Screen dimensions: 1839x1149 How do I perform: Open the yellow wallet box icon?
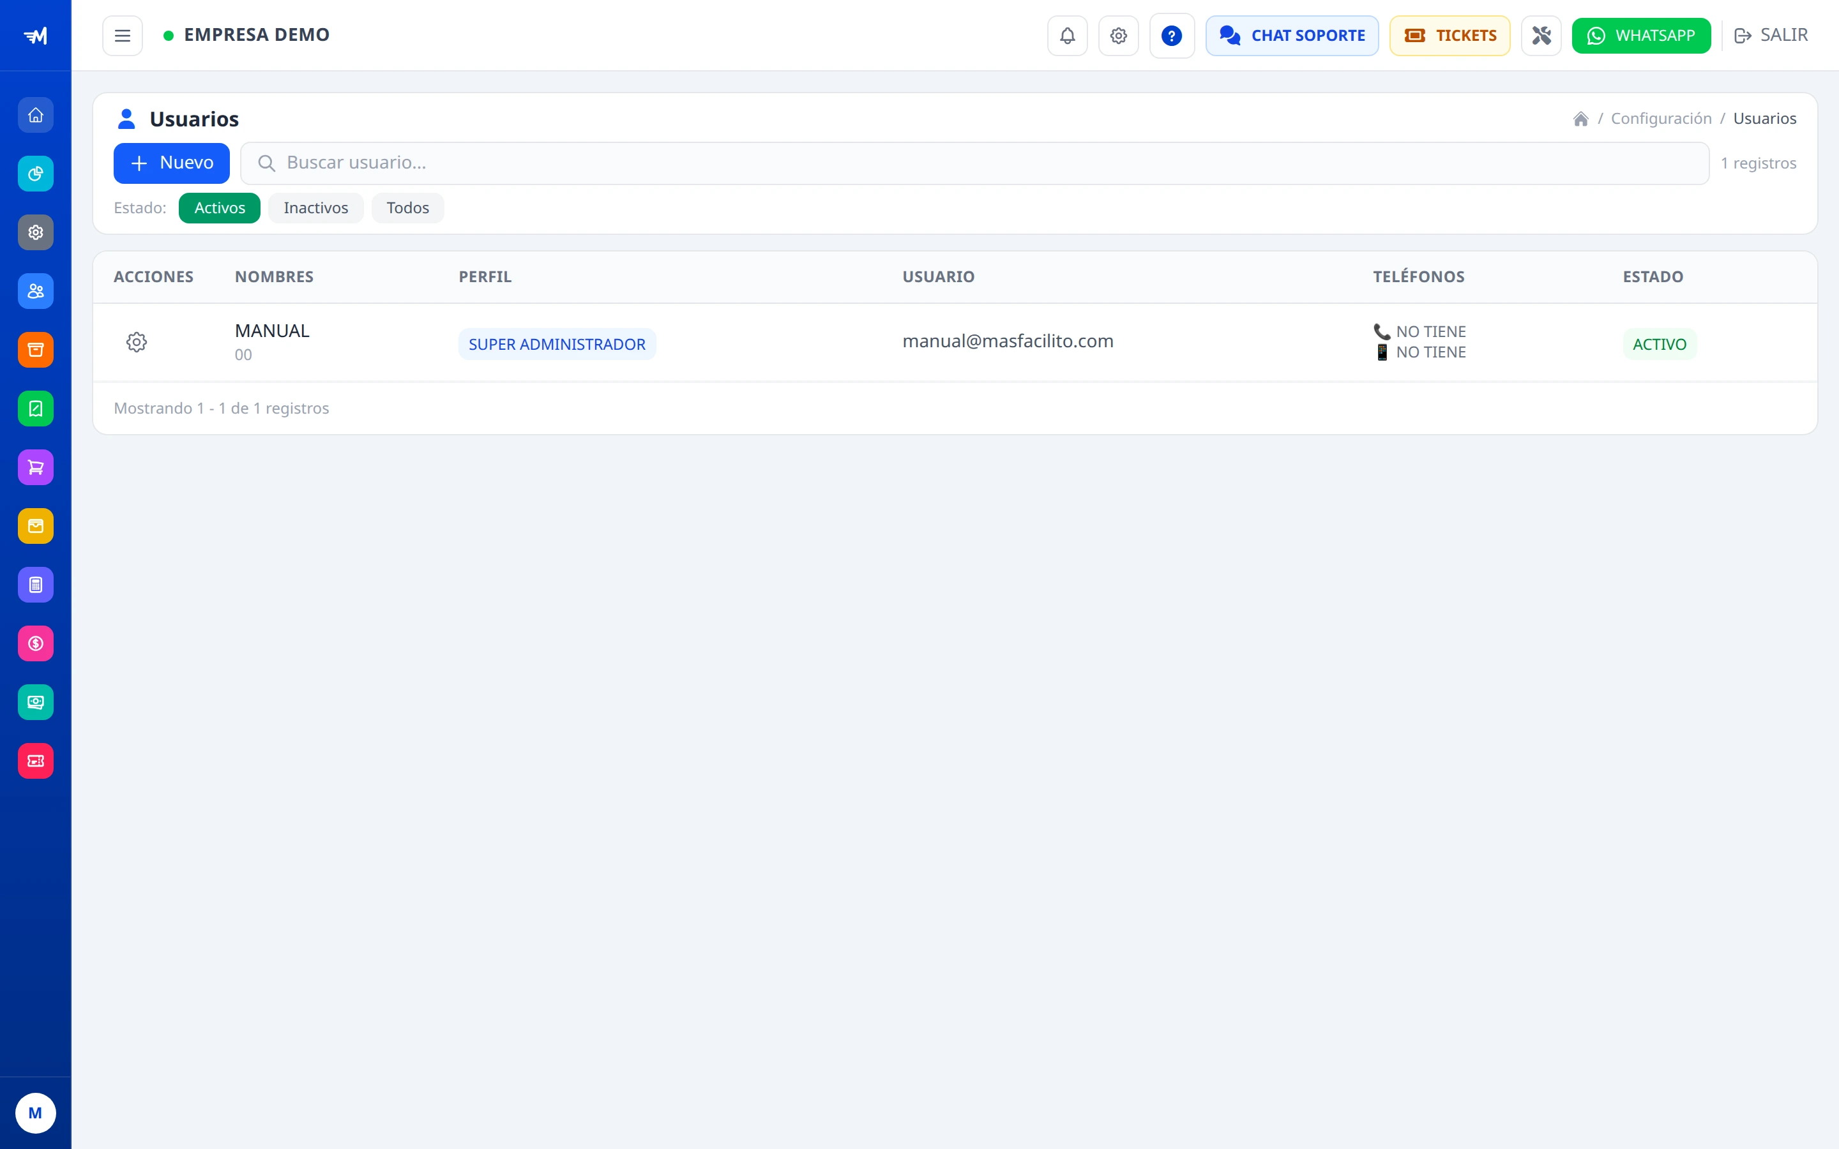tap(36, 526)
